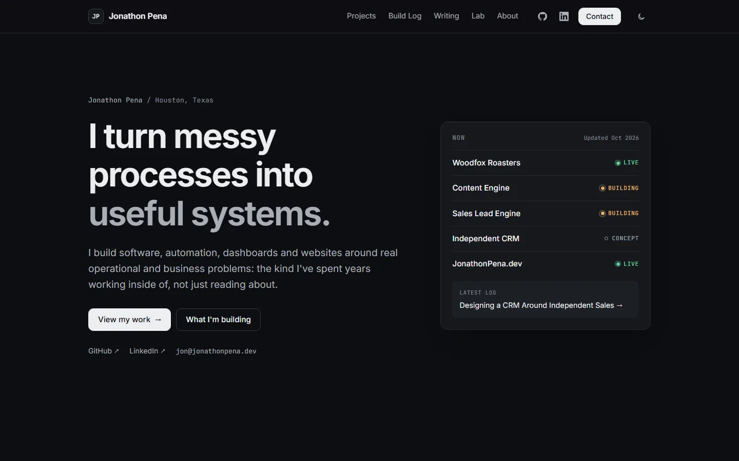Viewport: 739px width, 461px height.
Task: Open the GitHub link below the buttons
Action: click(104, 351)
